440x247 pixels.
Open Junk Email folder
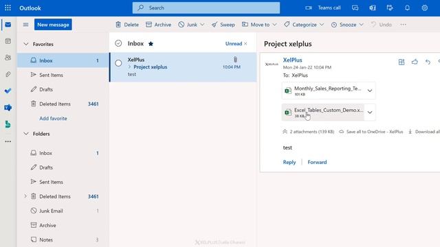(63, 211)
